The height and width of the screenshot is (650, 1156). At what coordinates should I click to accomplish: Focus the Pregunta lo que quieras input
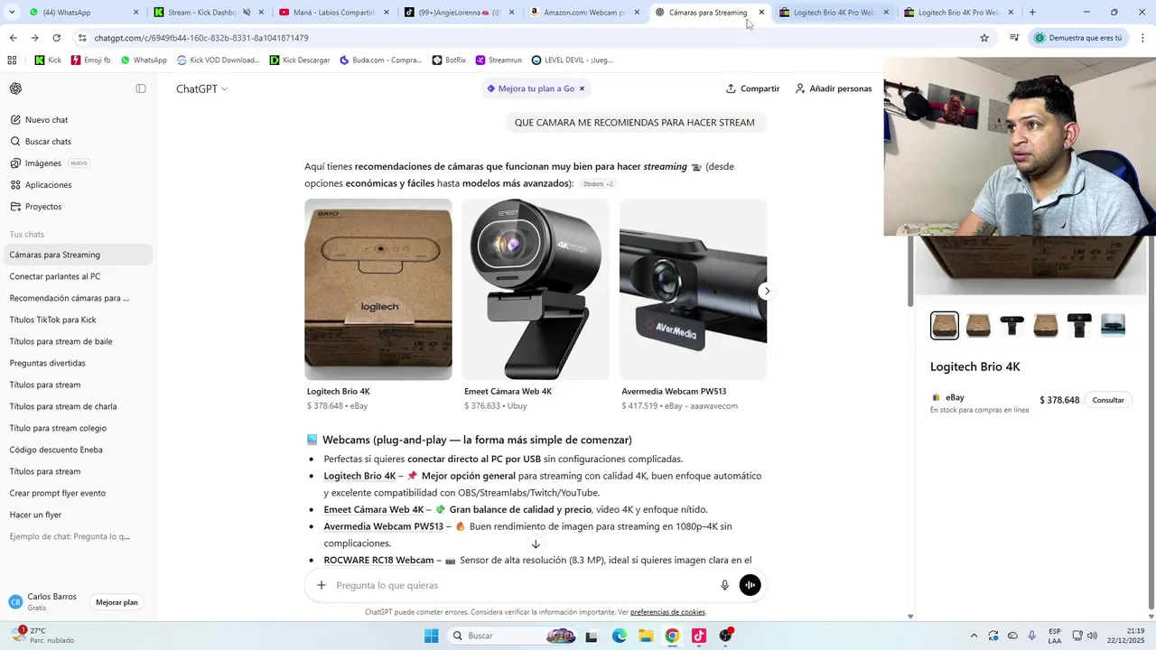[x=524, y=585]
